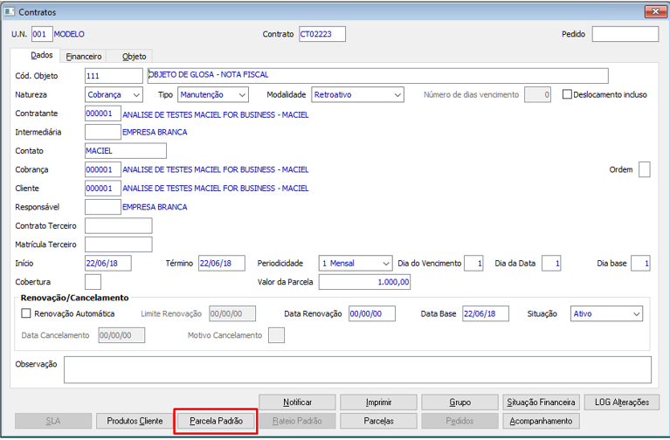The width and height of the screenshot is (670, 440).
Task: Click the Cobrança code field 000001
Action: pos(103,169)
